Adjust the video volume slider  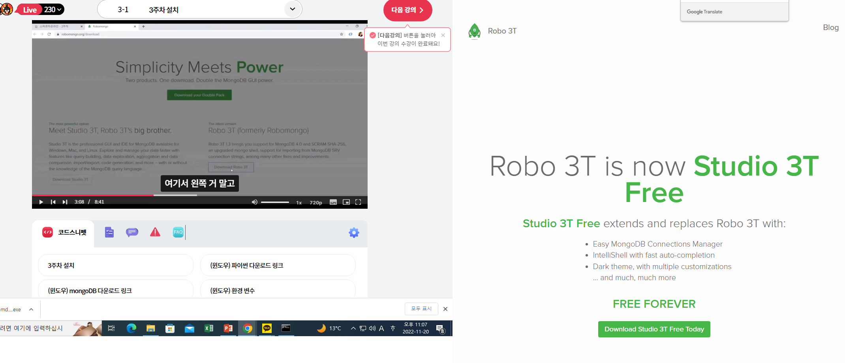point(275,202)
